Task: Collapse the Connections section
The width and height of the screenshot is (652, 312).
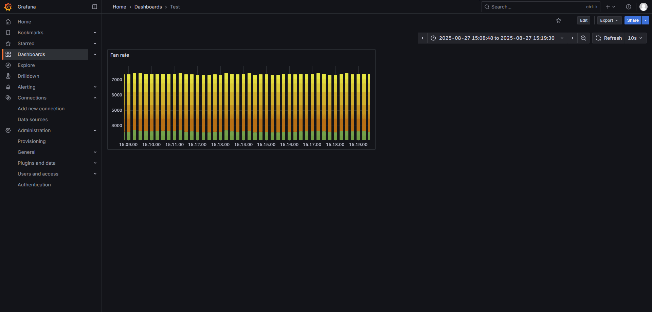Action: tap(95, 98)
